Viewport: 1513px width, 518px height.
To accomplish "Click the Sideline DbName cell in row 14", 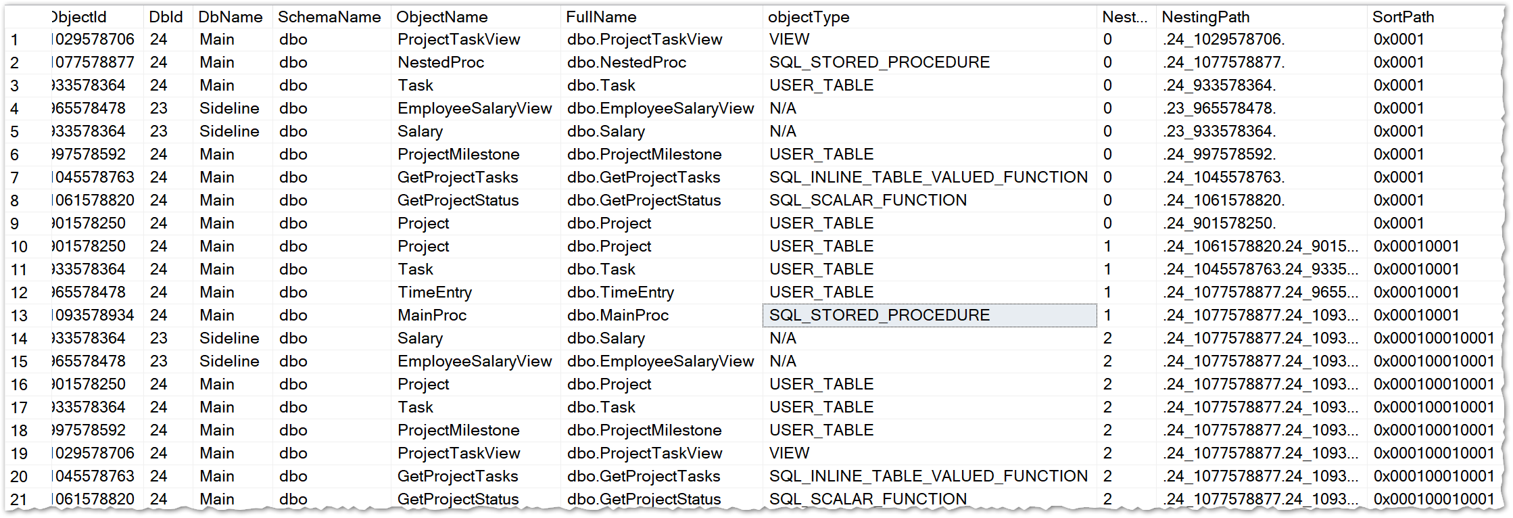I will [233, 338].
